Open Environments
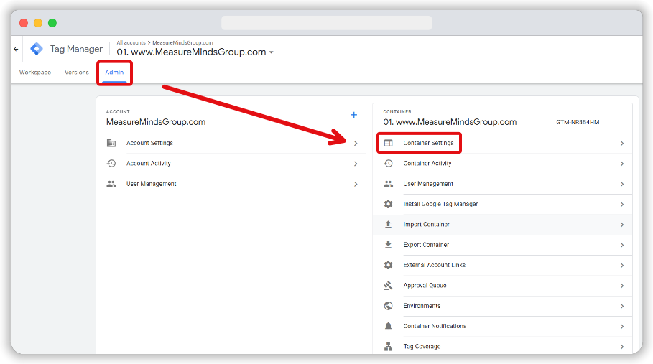653x364 pixels. (422, 306)
